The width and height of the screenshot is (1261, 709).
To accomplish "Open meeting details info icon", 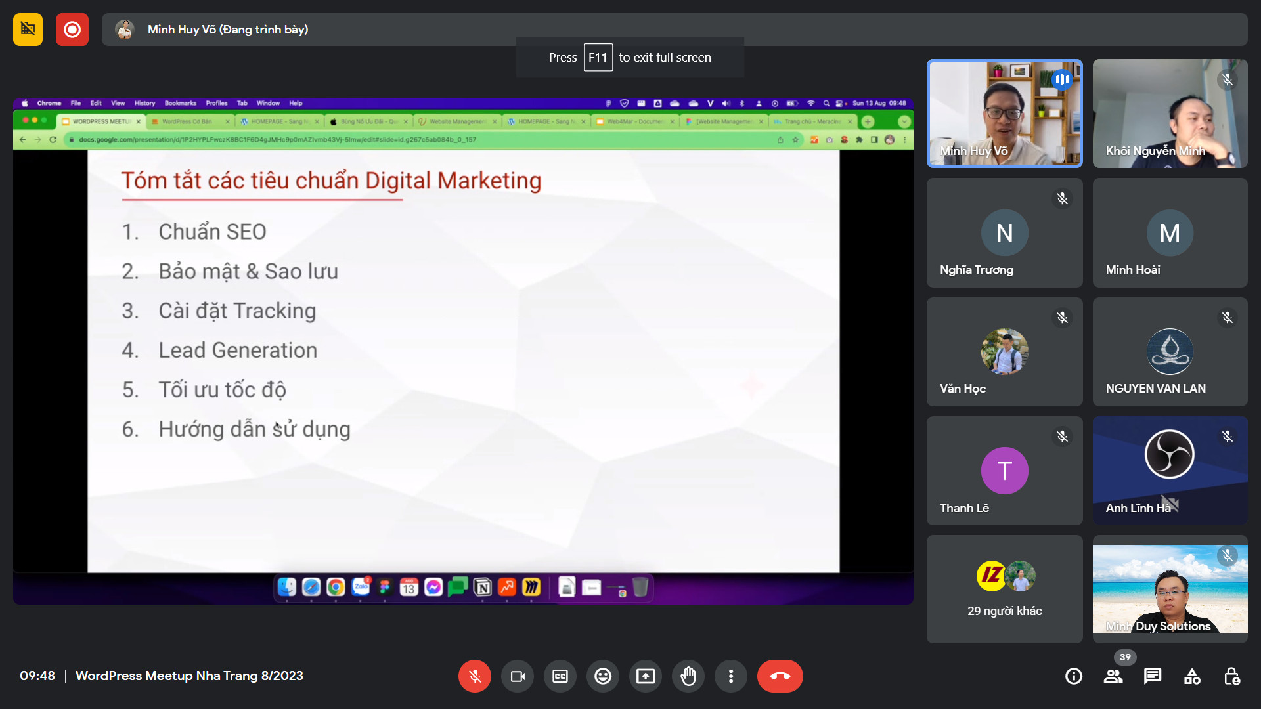I will [x=1074, y=676].
